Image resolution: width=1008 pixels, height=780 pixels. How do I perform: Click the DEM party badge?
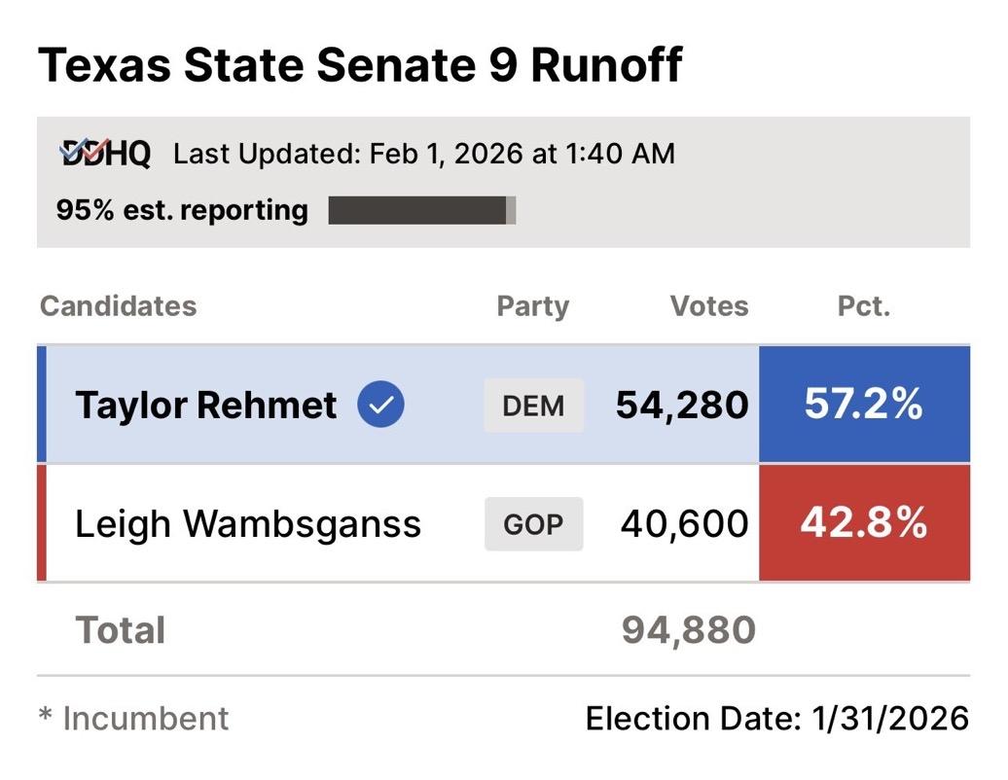[x=534, y=406]
